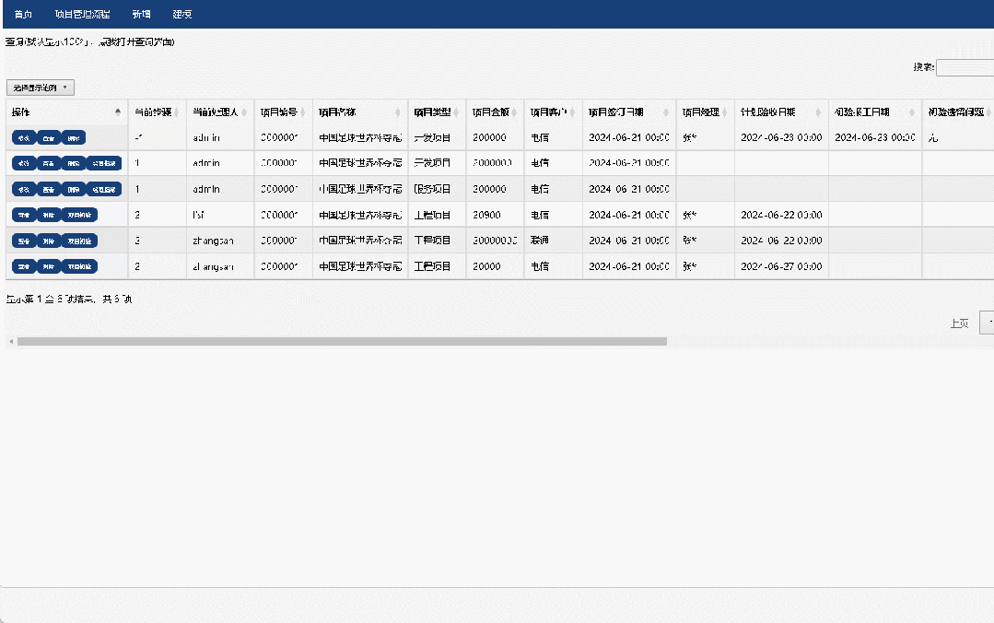Click 查看 in the 2000000 研发项目 row
Image resolution: width=994 pixels, height=623 pixels.
coord(49,164)
